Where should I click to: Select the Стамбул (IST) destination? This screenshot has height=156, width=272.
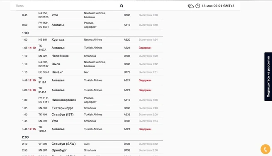pyautogui.click(x=63, y=115)
